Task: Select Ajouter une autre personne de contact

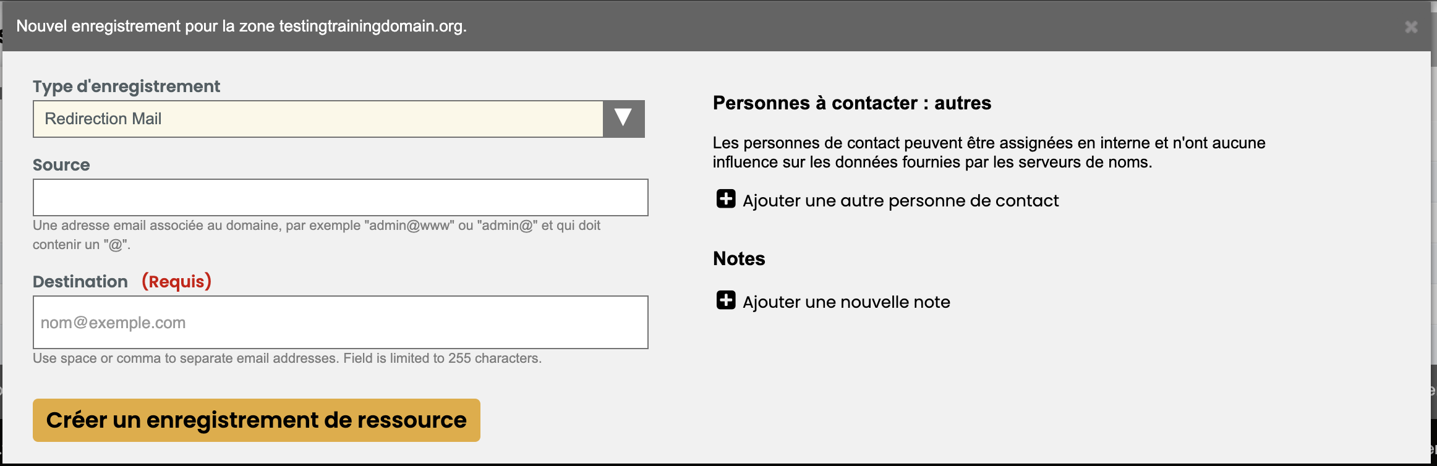Action: [900, 201]
